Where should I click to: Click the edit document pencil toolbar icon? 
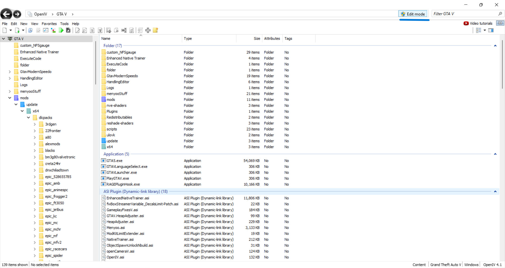point(77,30)
